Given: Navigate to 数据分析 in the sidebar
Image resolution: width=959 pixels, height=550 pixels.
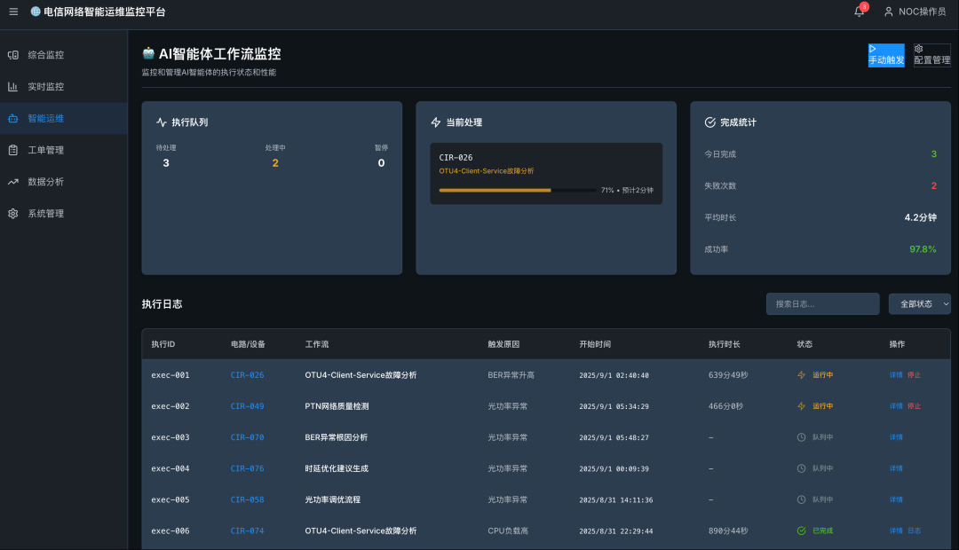Looking at the screenshot, I should 64,182.
